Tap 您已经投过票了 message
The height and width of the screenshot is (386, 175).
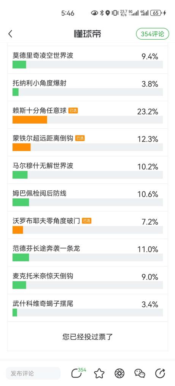tap(87, 336)
